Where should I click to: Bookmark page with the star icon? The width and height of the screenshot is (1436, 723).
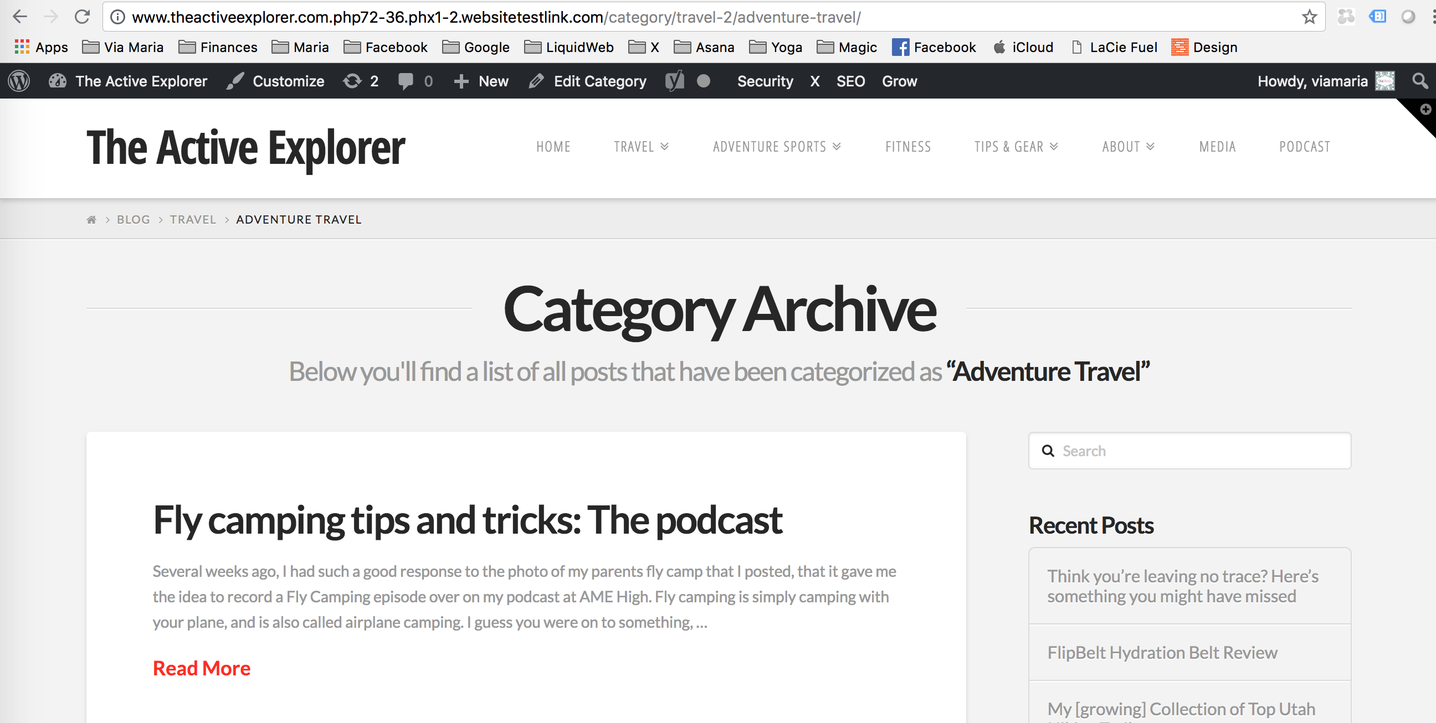click(x=1310, y=17)
